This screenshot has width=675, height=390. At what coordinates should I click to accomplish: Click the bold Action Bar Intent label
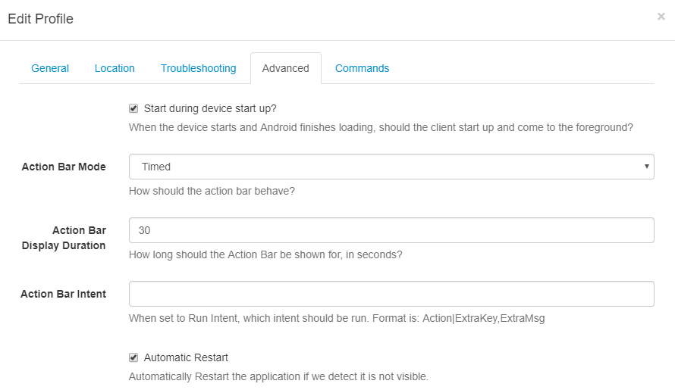(x=63, y=294)
